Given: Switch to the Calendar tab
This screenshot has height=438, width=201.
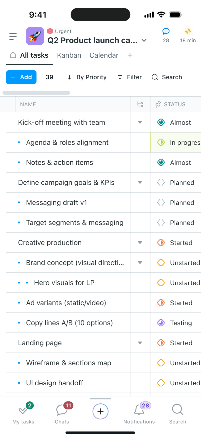Looking at the screenshot, I should (104, 55).
